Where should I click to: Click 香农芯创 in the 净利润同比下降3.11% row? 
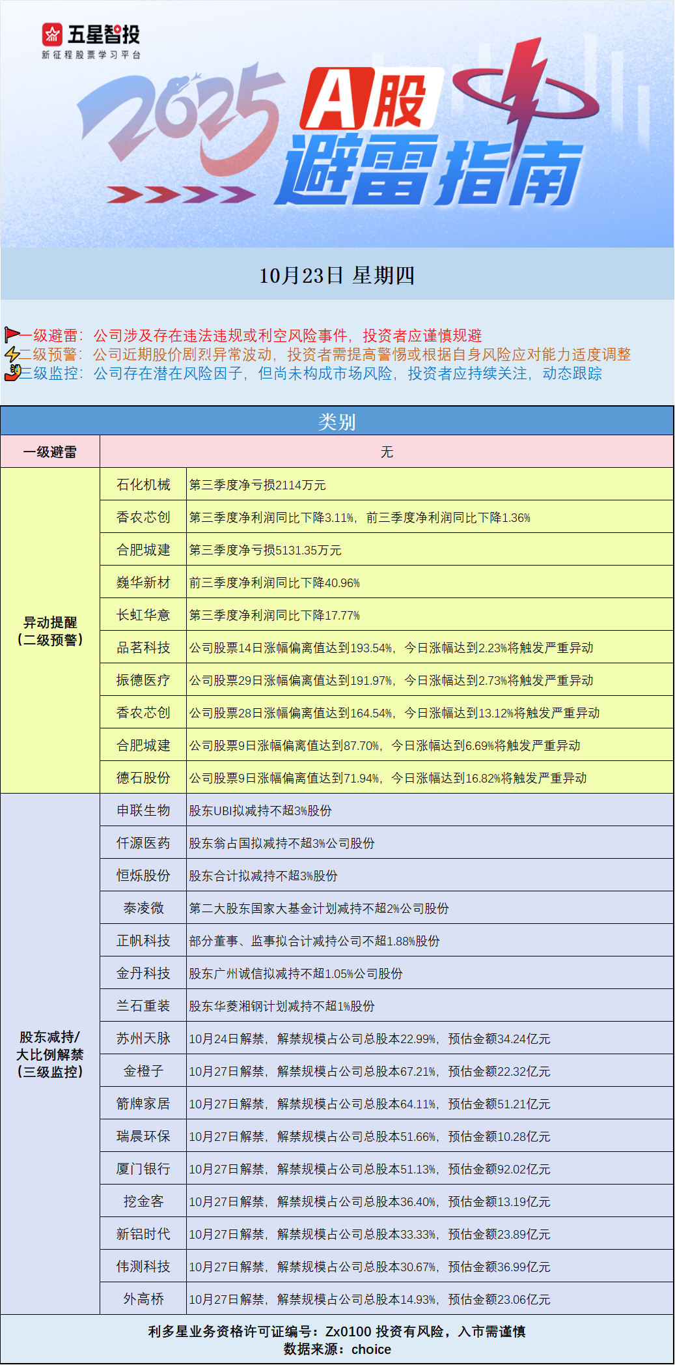[x=143, y=517]
